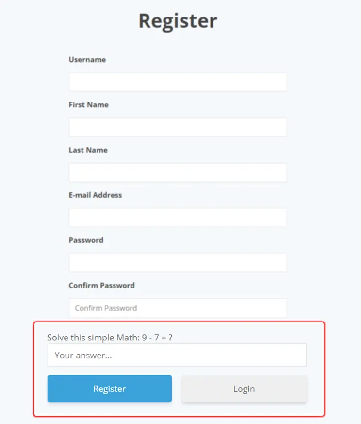Focus the First Name text box
The image size is (361, 424).
178,127
